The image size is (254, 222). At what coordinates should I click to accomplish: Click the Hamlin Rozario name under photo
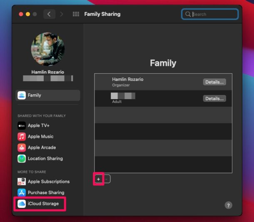48,72
